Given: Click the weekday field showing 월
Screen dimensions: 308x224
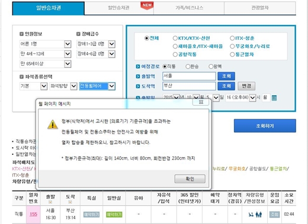Looking at the screenshot, I should click(266, 98).
